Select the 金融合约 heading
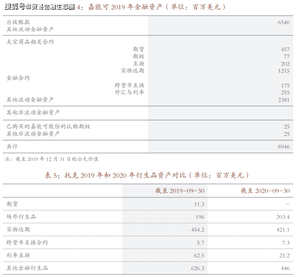The image size is (300, 277). (18, 78)
